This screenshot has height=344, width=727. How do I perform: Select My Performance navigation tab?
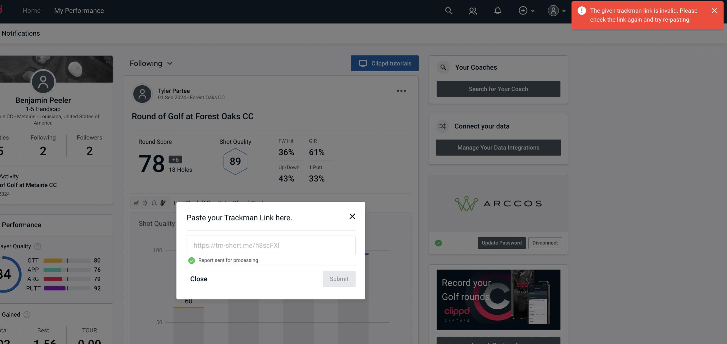tap(79, 10)
